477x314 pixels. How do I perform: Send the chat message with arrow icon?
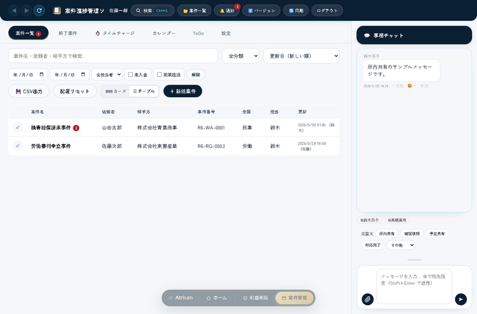click(461, 300)
